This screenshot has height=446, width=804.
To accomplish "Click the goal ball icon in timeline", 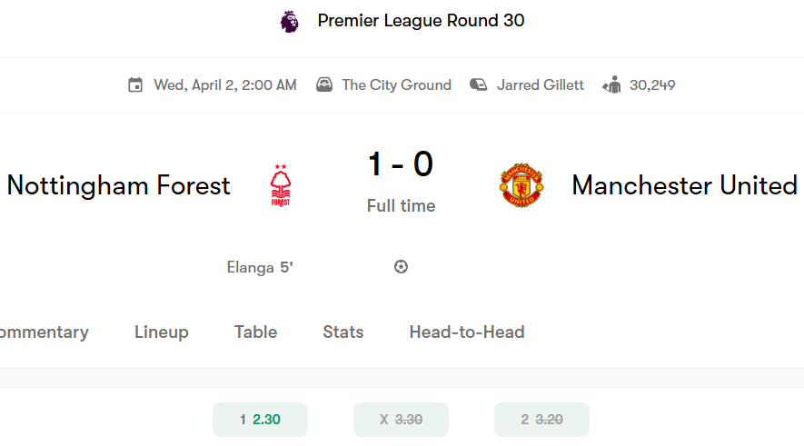I will (401, 266).
